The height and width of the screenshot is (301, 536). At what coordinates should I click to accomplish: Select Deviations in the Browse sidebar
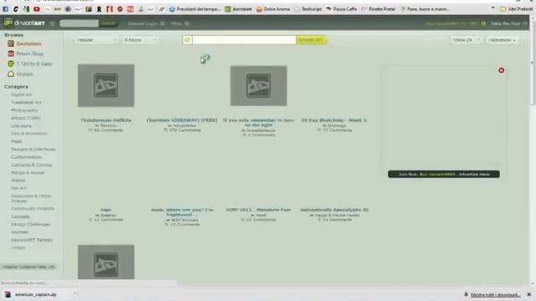tap(24, 43)
